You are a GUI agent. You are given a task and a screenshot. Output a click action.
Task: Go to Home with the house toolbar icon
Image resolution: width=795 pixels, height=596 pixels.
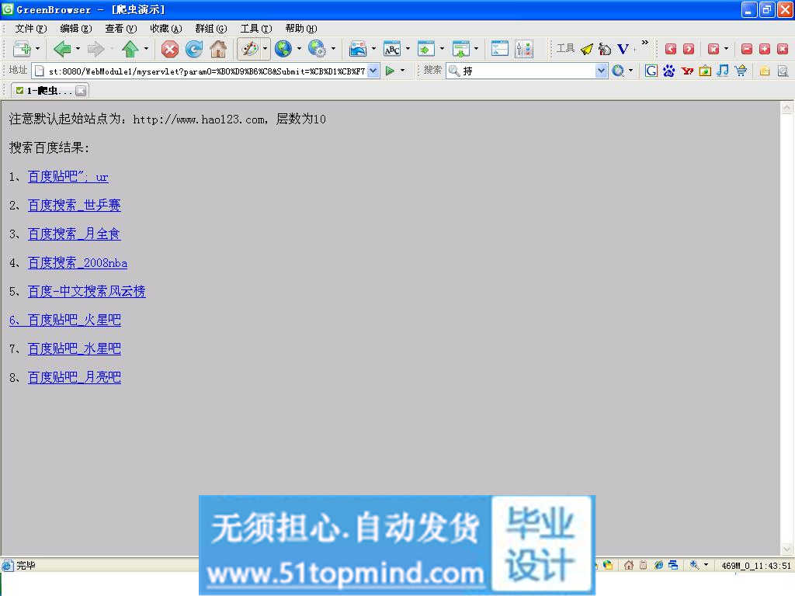(218, 49)
